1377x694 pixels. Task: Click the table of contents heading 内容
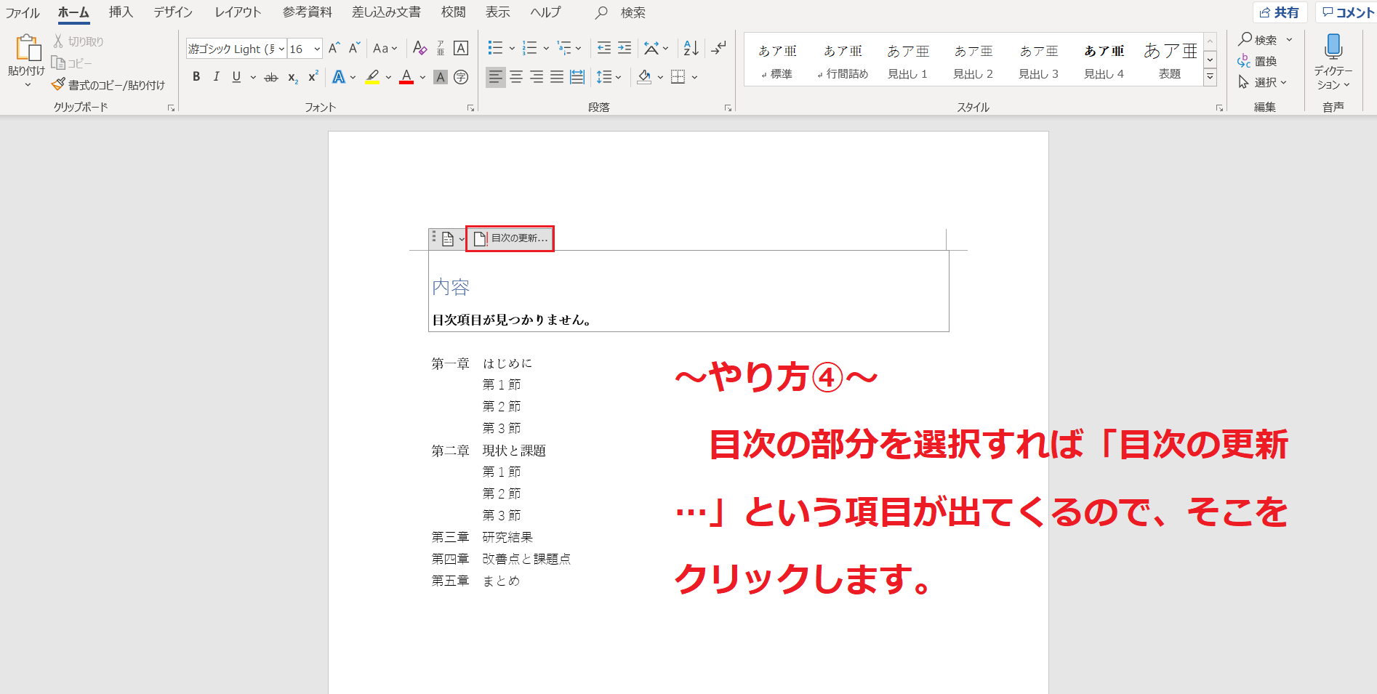point(451,287)
